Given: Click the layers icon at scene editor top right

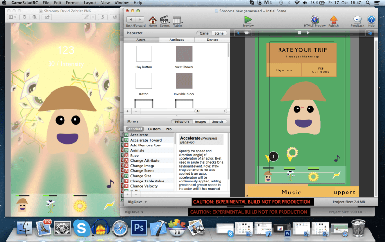Looking at the screenshot, I should tap(370, 33).
